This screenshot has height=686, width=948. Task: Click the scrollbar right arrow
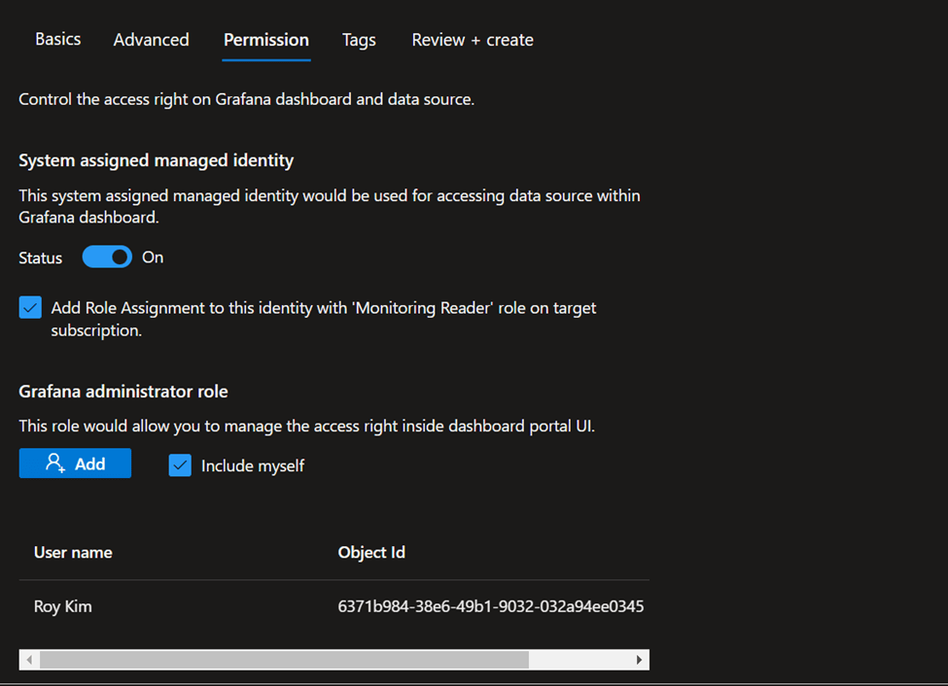(639, 660)
